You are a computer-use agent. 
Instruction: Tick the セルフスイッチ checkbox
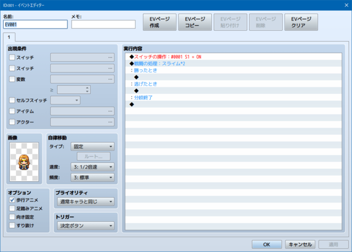(x=12, y=100)
